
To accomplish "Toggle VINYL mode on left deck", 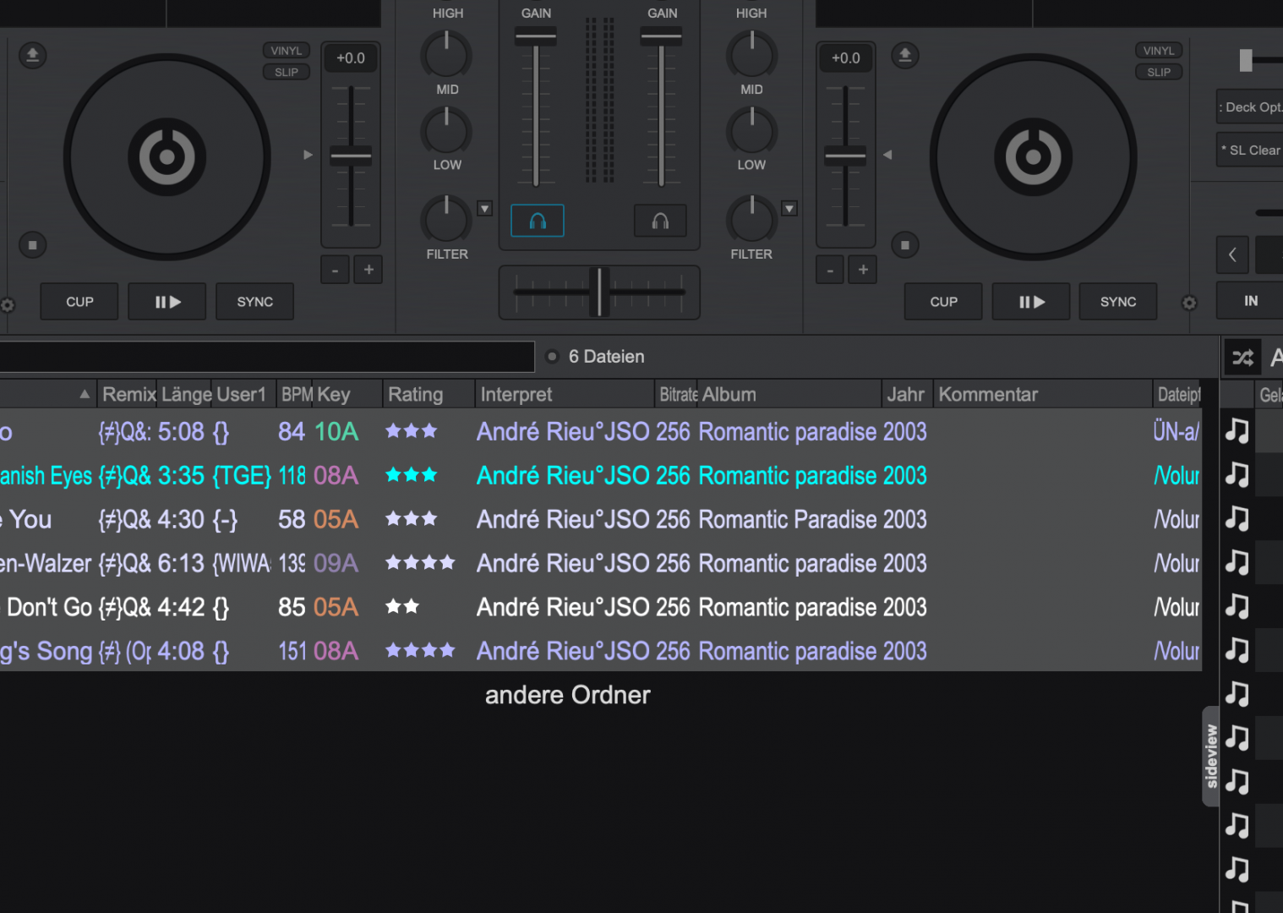I will (x=287, y=51).
